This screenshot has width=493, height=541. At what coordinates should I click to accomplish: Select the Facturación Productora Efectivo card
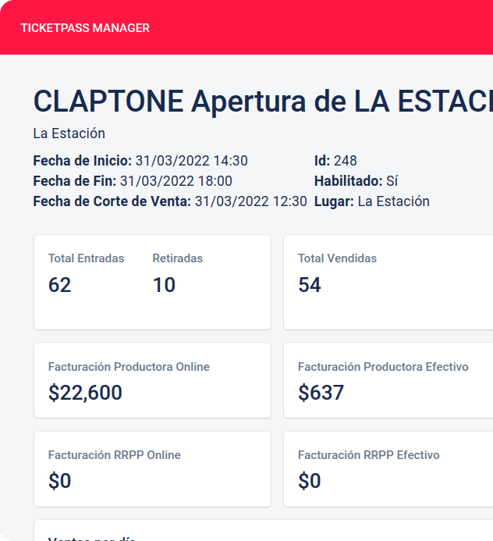388,380
